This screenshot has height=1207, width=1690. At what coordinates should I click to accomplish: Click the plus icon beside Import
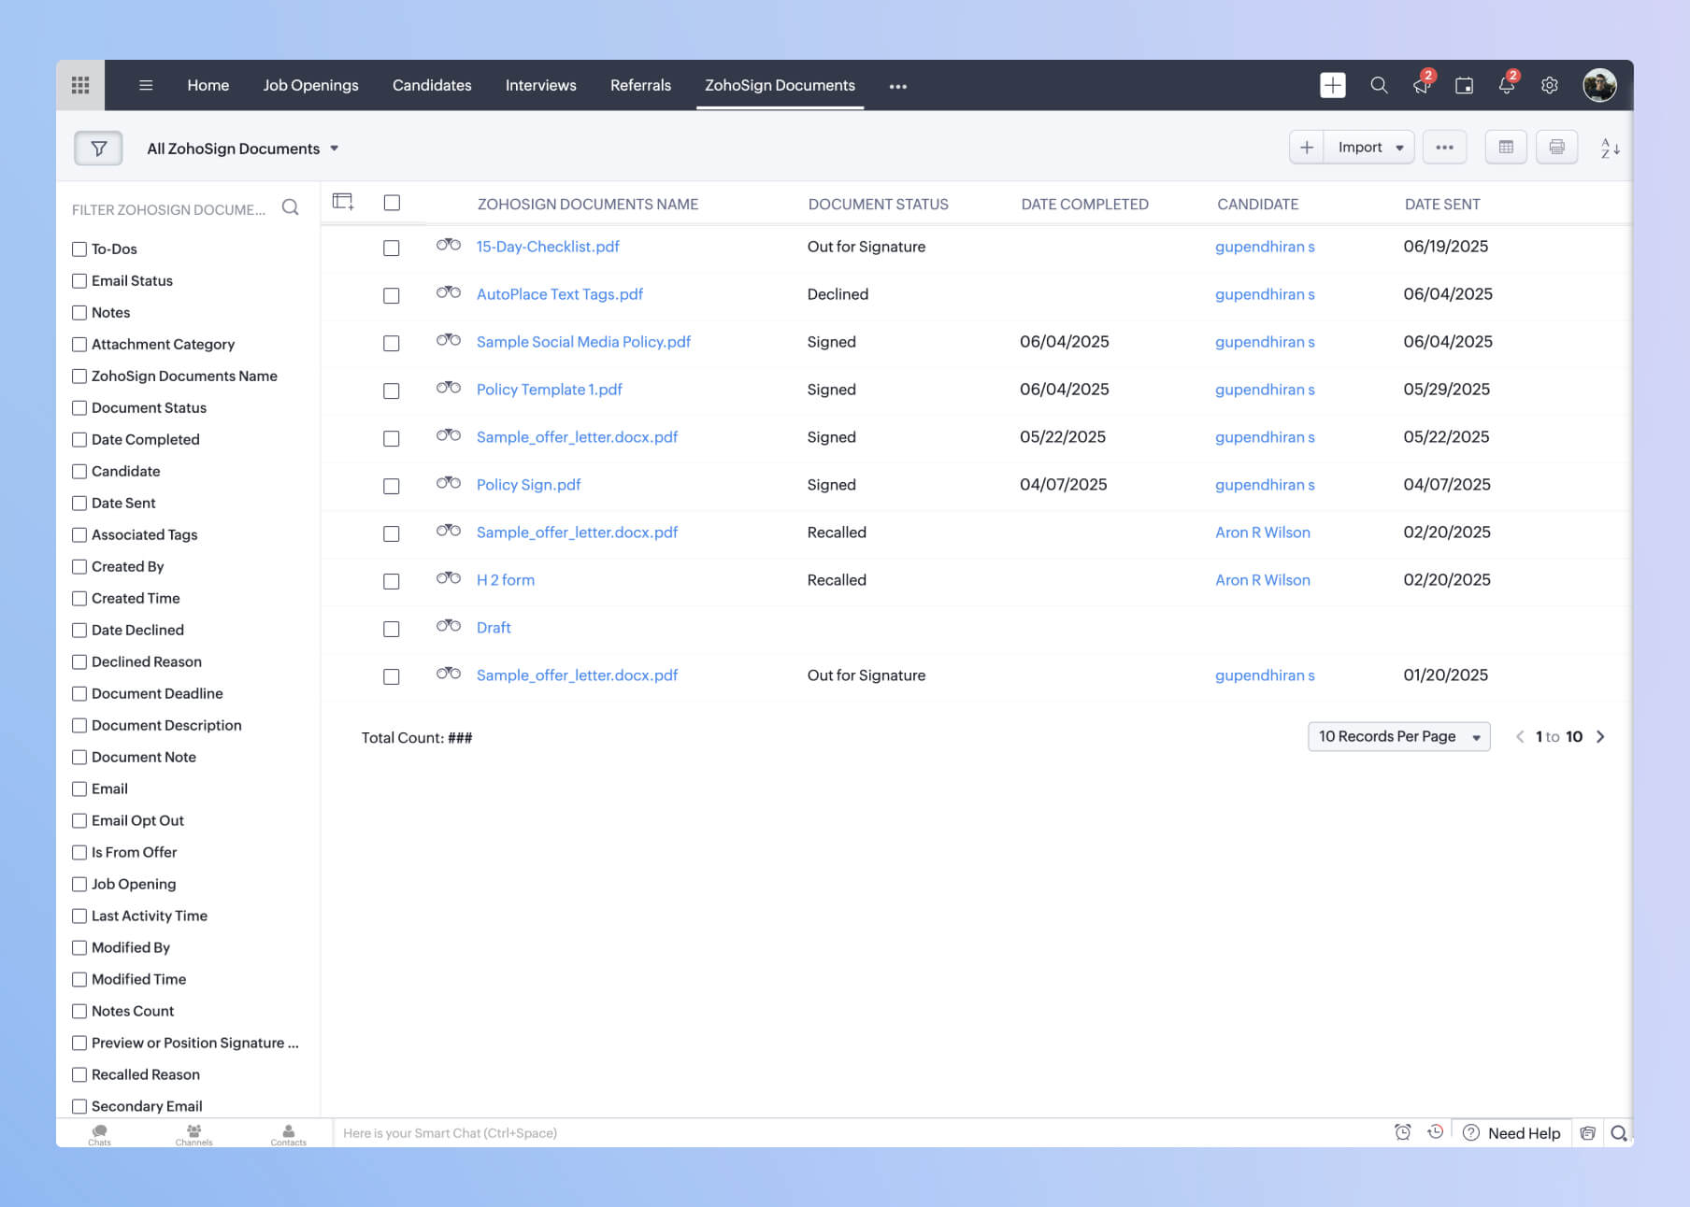tap(1307, 148)
